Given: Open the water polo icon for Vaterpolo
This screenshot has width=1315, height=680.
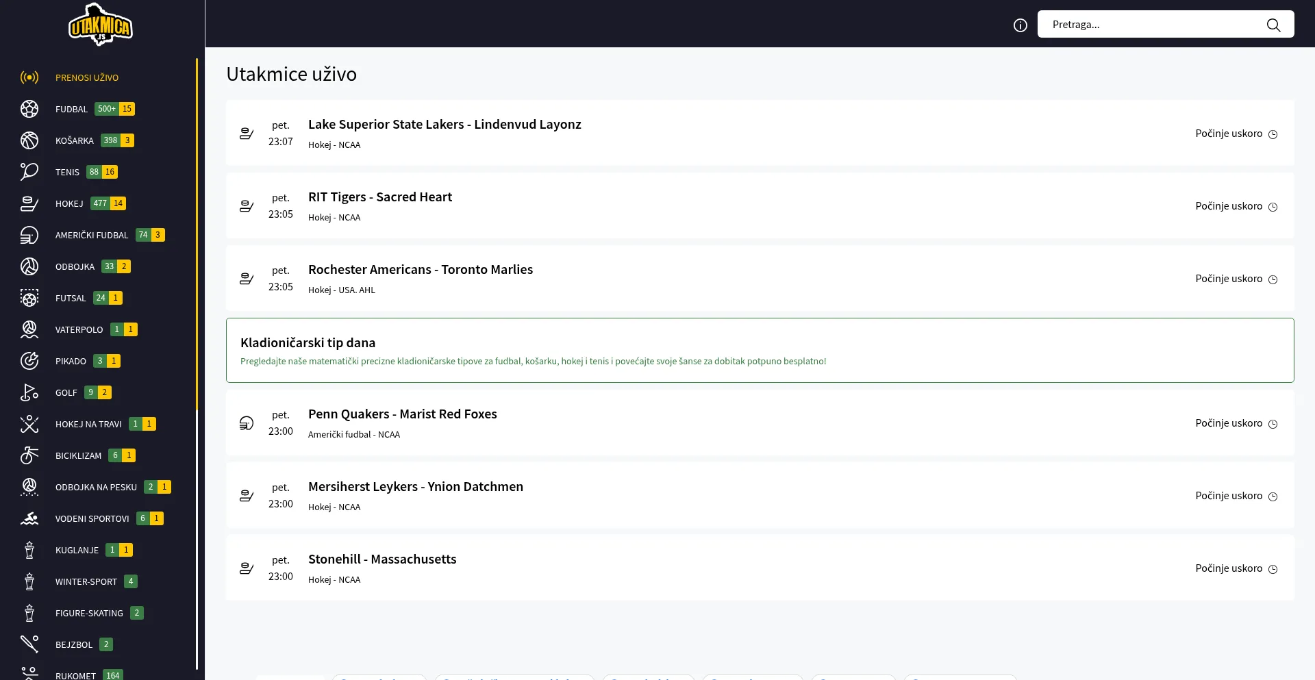Looking at the screenshot, I should click(x=29, y=329).
